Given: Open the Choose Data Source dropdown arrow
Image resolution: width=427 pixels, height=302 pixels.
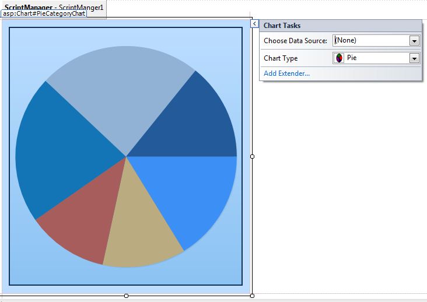Looking at the screenshot, I should (414, 41).
